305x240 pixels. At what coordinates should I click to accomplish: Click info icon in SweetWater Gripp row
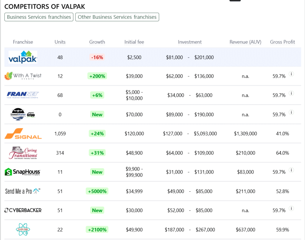pyautogui.click(x=291, y=112)
